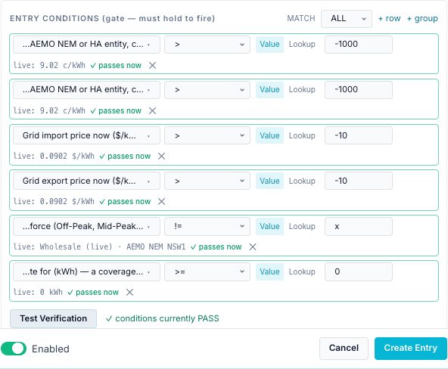Change operator for Grid export price
The image size is (448, 369).
207,181
